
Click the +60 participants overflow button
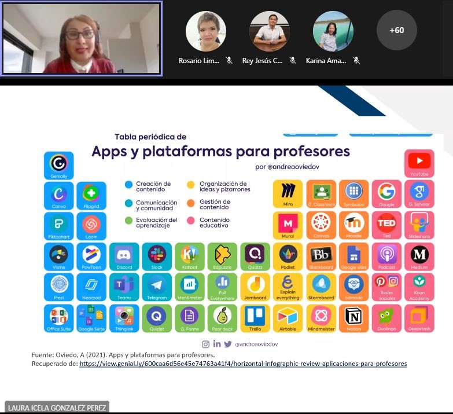pos(397,30)
